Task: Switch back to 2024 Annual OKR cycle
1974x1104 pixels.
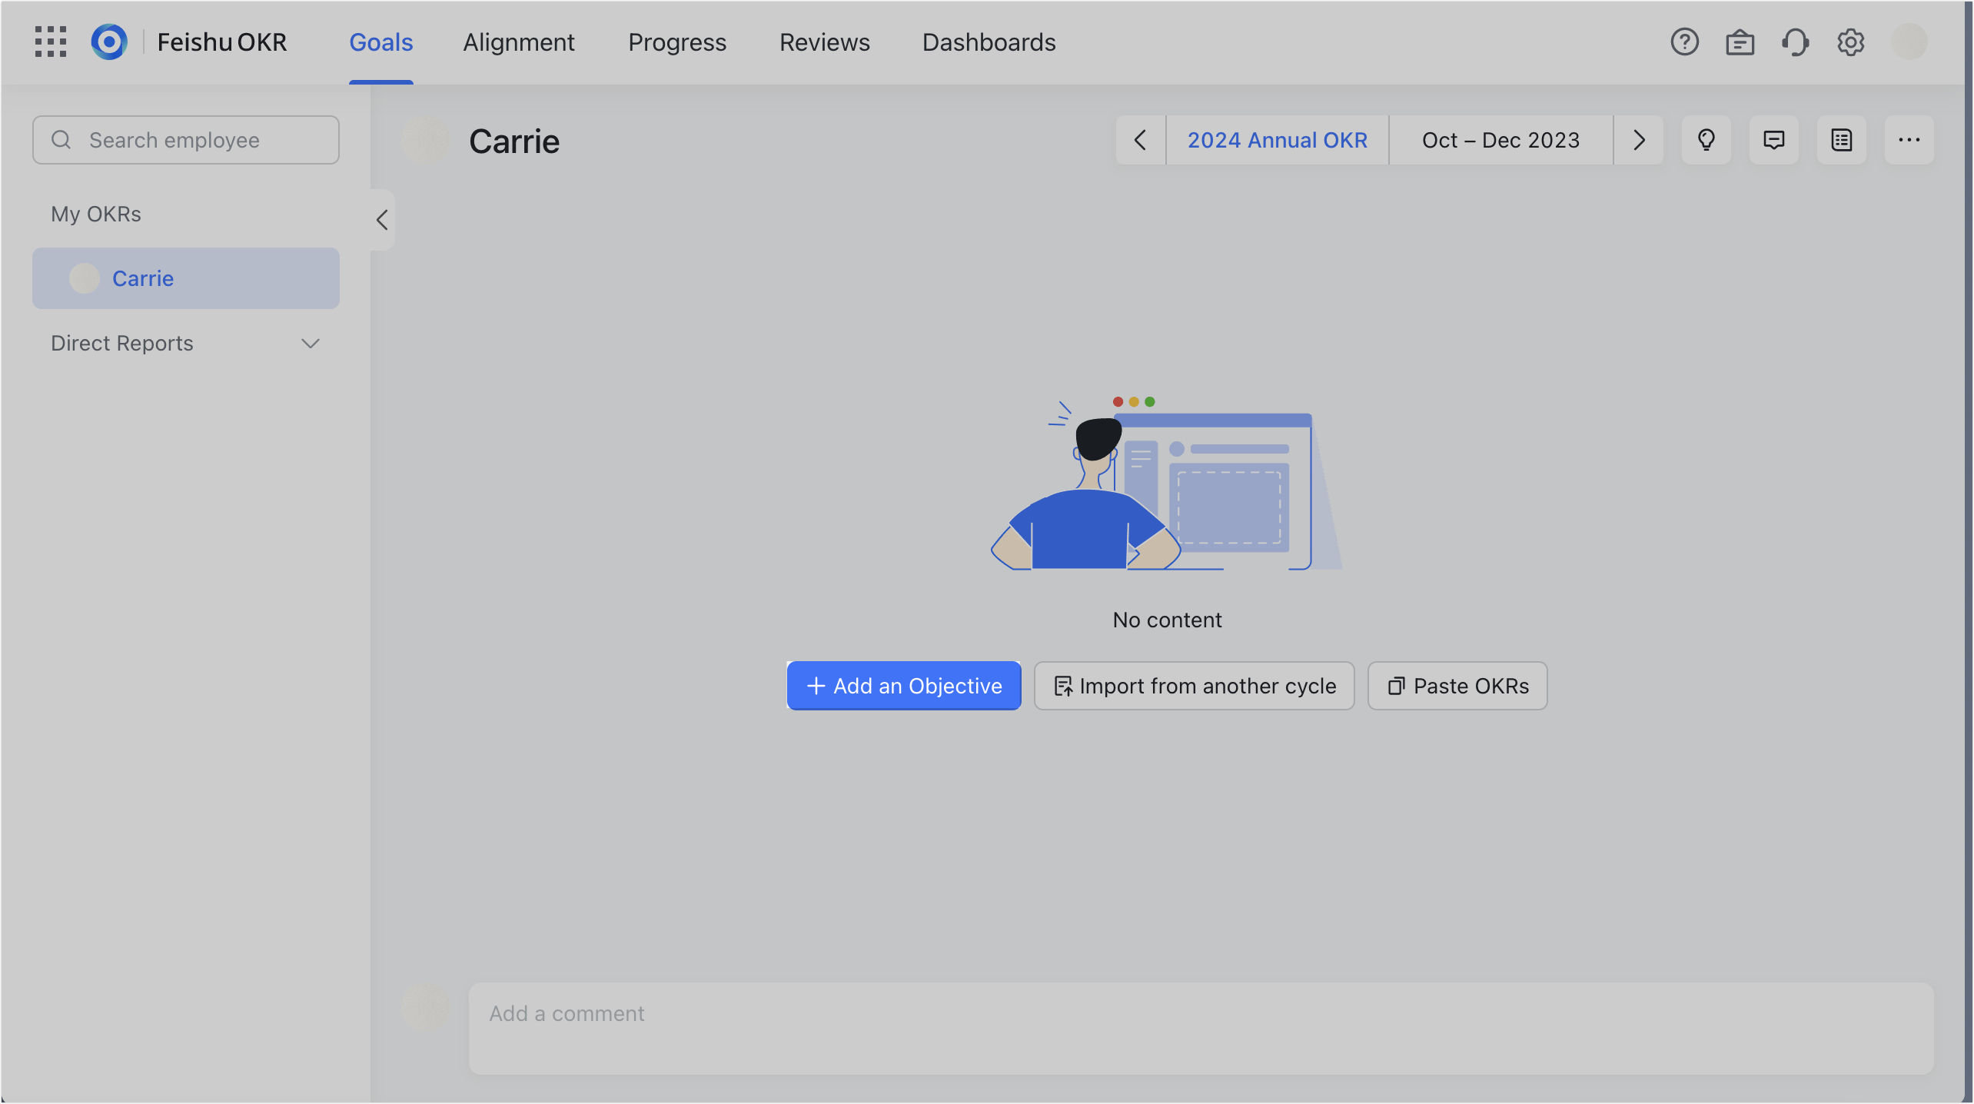Action: (x=1277, y=140)
